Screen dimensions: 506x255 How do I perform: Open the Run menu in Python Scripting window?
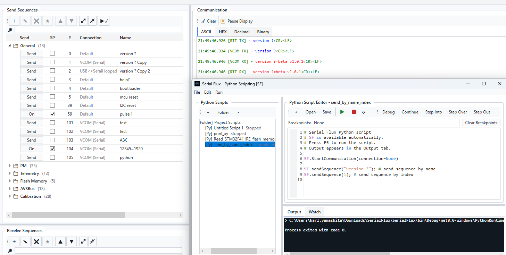pyautogui.click(x=219, y=92)
